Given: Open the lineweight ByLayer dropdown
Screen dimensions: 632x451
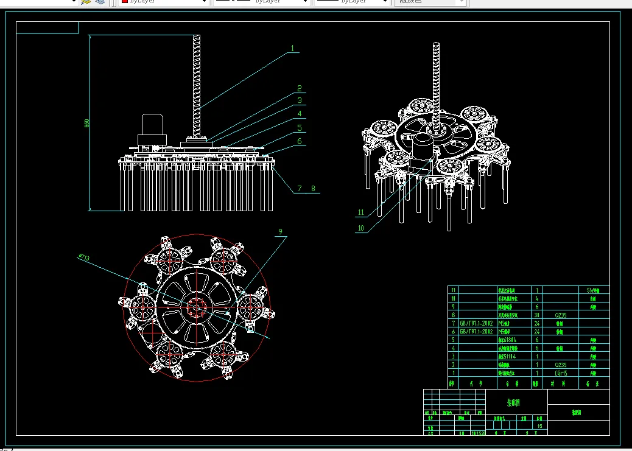Looking at the screenshot, I should coord(351,2).
